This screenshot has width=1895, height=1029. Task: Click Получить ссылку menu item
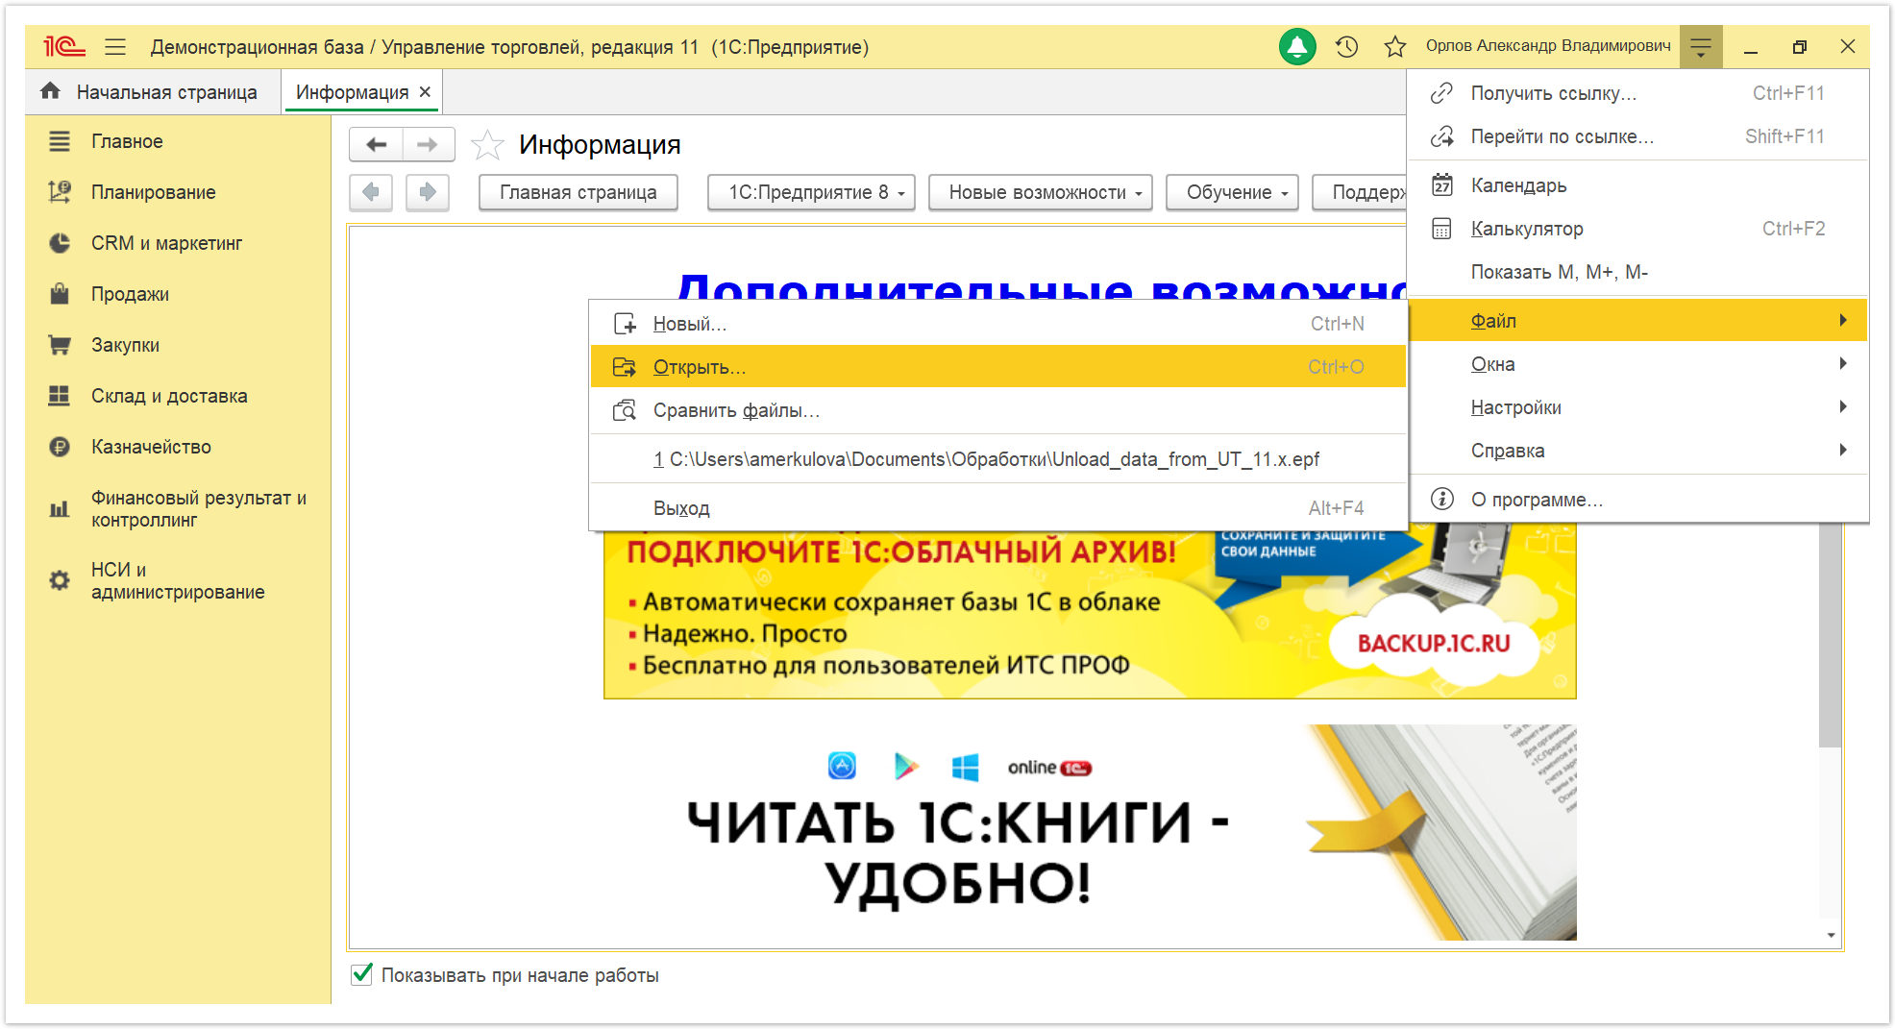(1638, 93)
